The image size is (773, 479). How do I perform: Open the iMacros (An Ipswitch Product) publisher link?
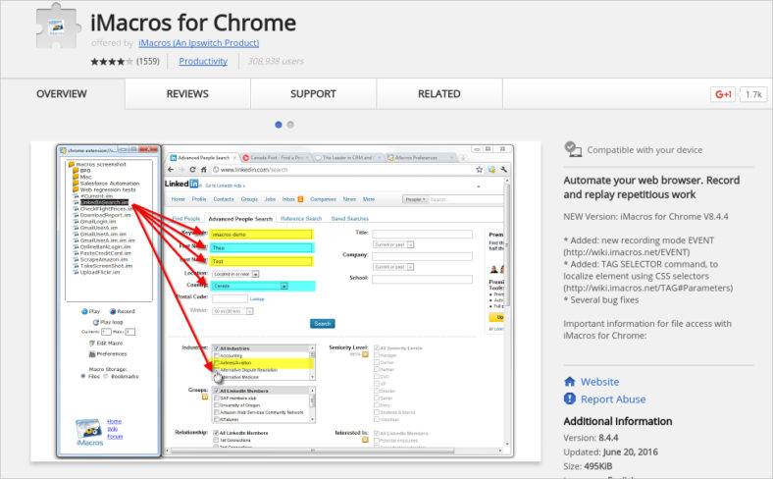click(199, 43)
